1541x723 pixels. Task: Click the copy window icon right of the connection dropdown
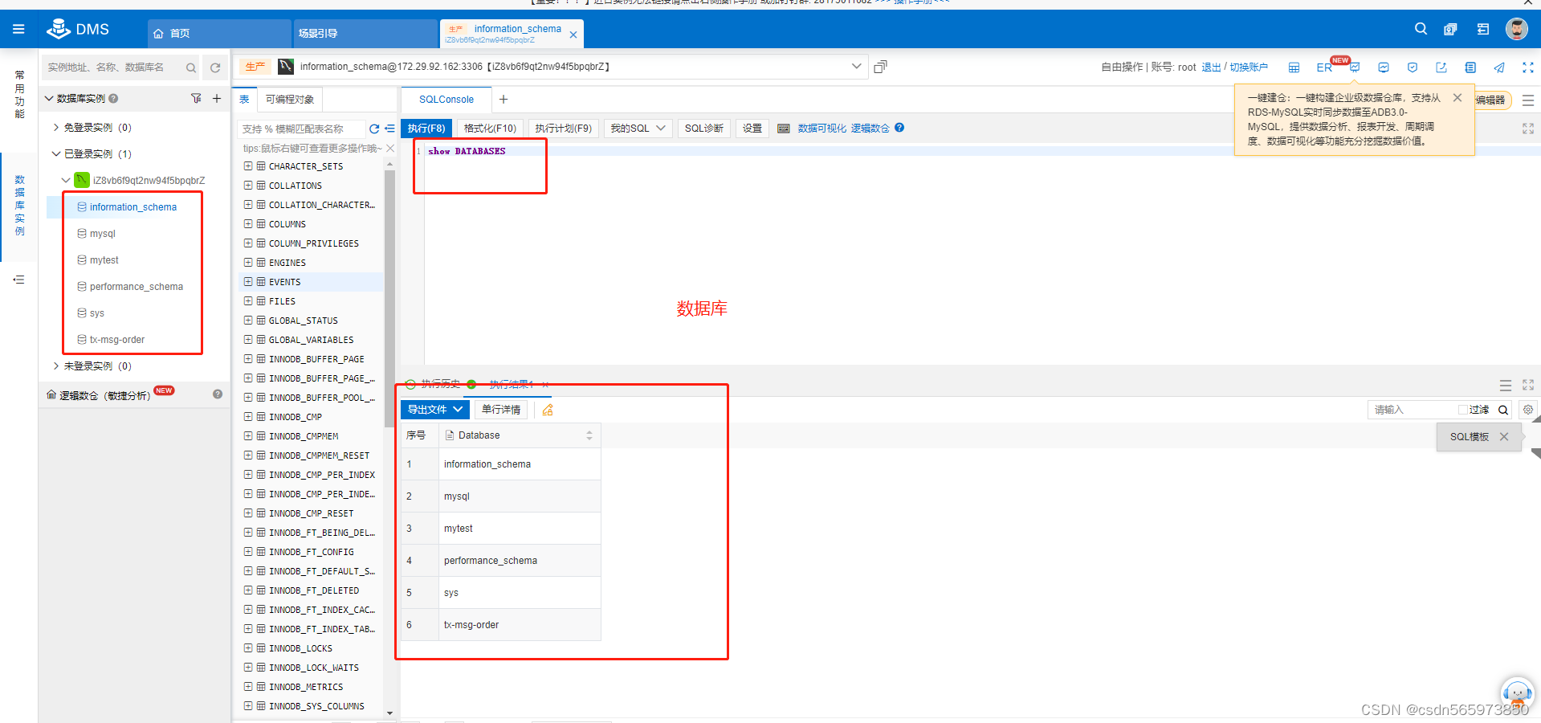(x=880, y=67)
